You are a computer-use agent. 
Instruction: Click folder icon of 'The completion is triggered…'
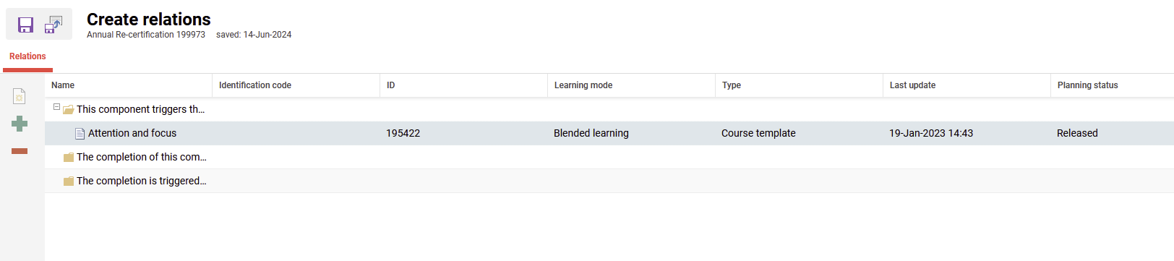point(69,181)
